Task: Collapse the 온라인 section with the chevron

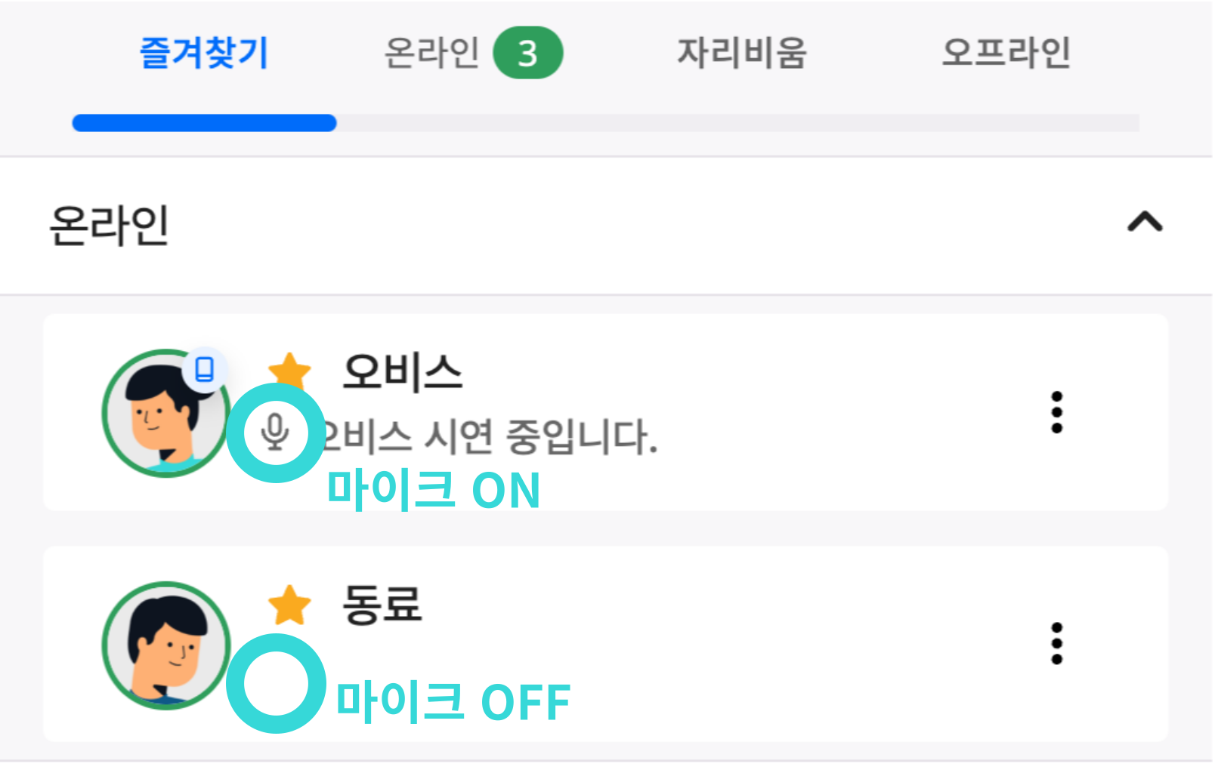Action: (x=1145, y=223)
